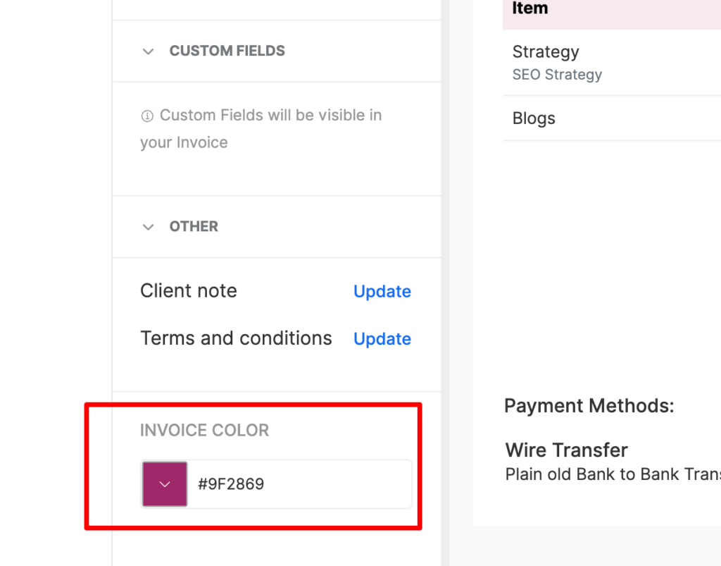
Task: Click the bank transfer description text
Action: 610,474
